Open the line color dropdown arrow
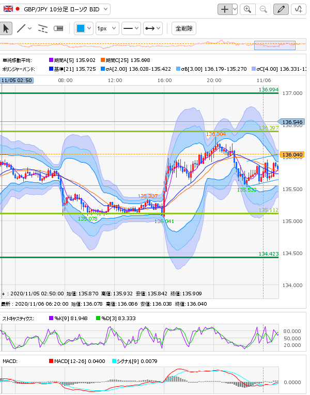The width and height of the screenshot is (310, 395). [89, 28]
